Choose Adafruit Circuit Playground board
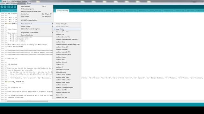This screenshot has width=204, height=114. pos(67,87)
